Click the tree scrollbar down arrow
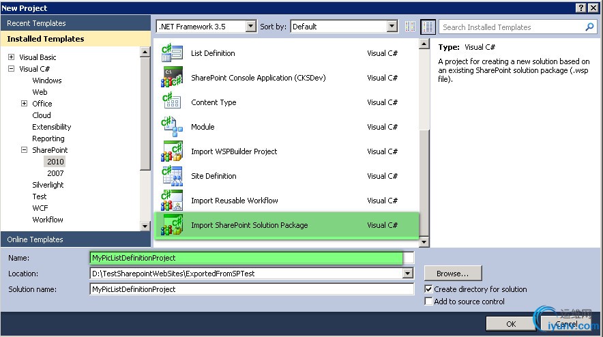Screen dimensions: 603x337 click(x=145, y=226)
